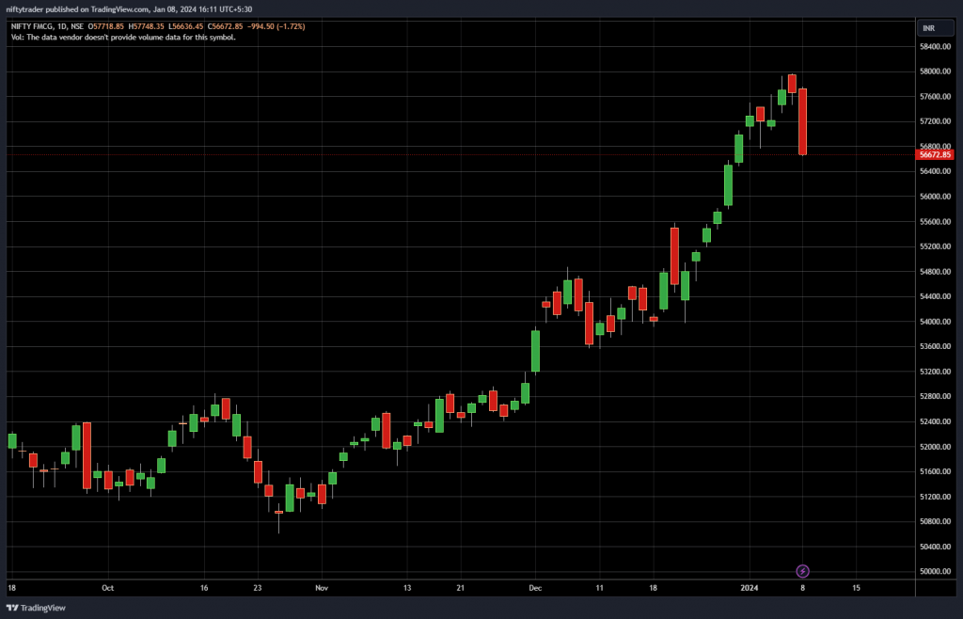Click the NIFTY FMCG, 1D, NSE symbol title
Image resolution: width=963 pixels, height=619 pixels.
click(47, 26)
